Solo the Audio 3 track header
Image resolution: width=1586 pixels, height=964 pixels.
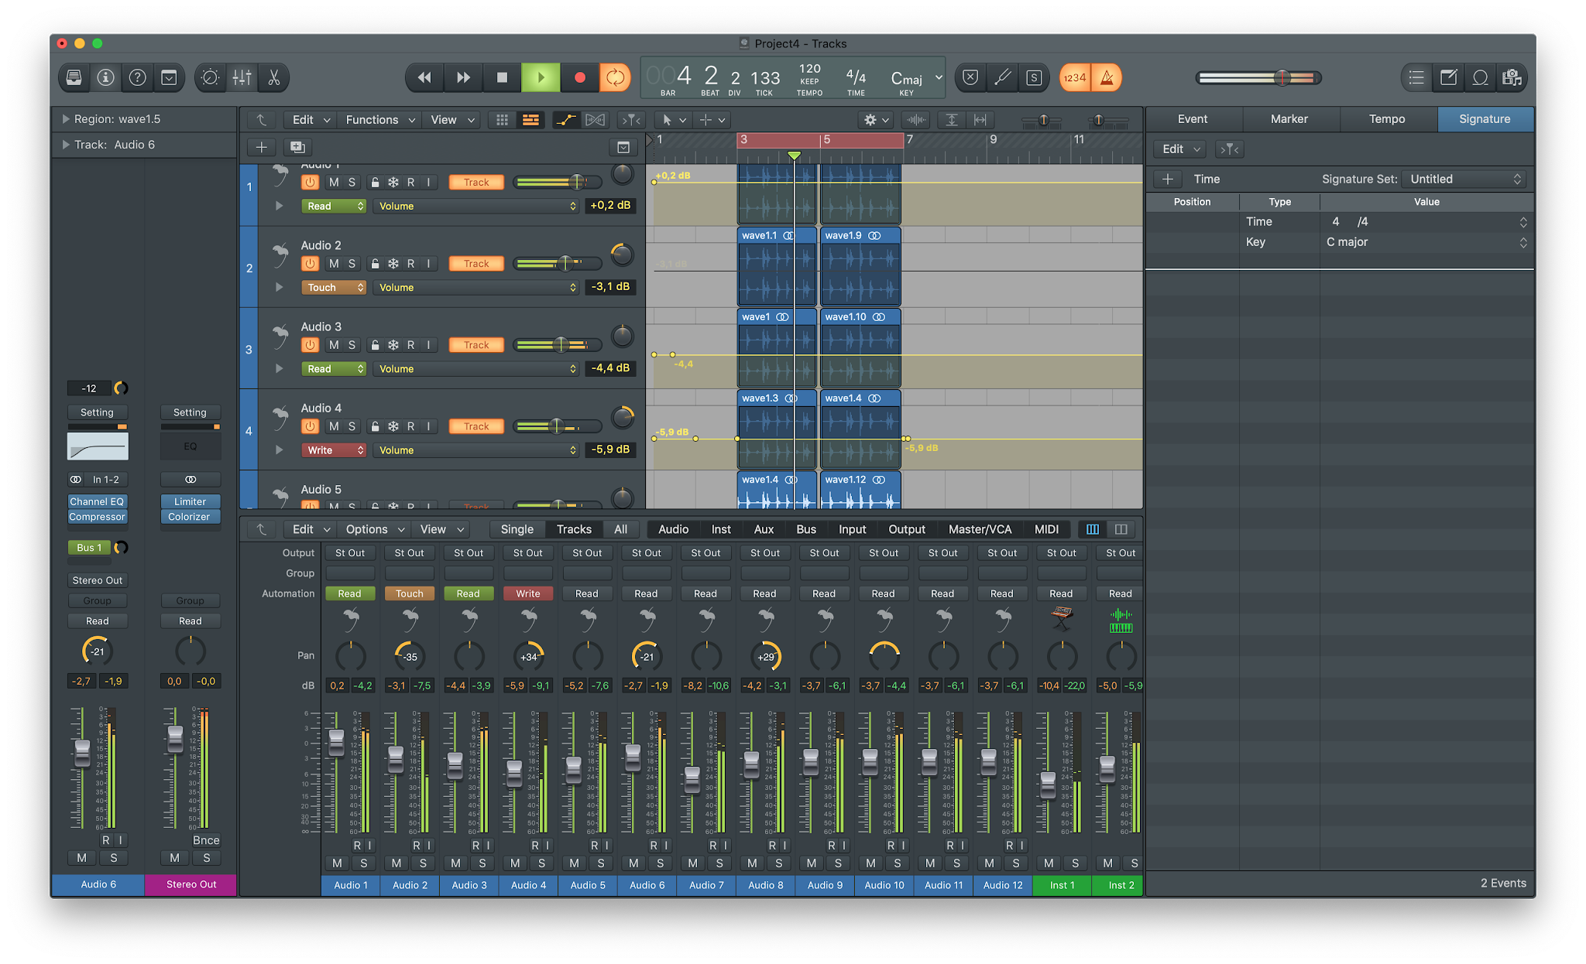point(352,345)
